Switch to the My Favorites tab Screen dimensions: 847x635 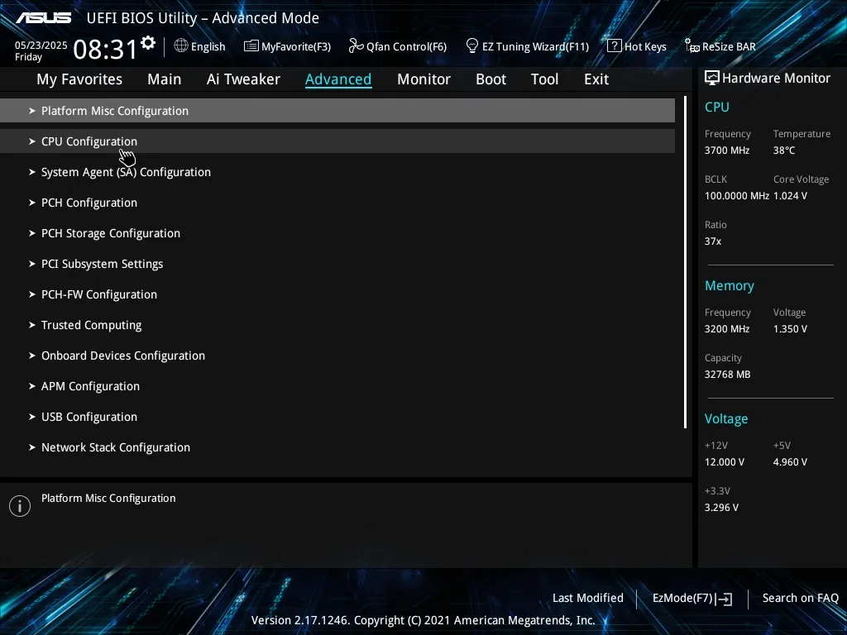pyautogui.click(x=79, y=79)
